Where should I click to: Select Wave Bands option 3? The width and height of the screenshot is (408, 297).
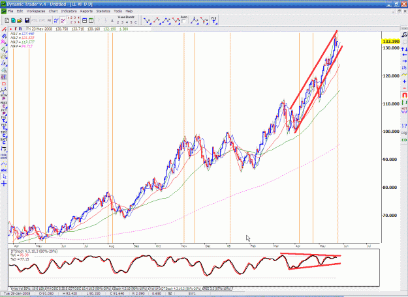pyautogui.click(x=122, y=22)
